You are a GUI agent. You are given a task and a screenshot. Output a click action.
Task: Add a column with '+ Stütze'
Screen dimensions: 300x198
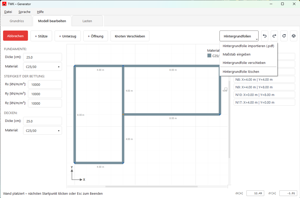tap(41, 36)
